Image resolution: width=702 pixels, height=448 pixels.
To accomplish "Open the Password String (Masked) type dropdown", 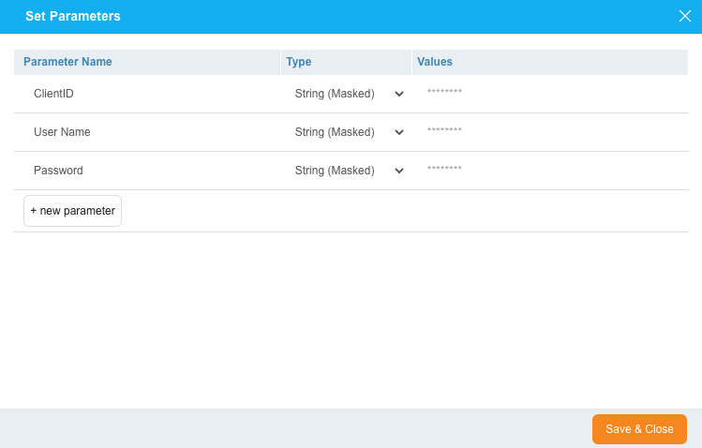I will pyautogui.click(x=335, y=171).
